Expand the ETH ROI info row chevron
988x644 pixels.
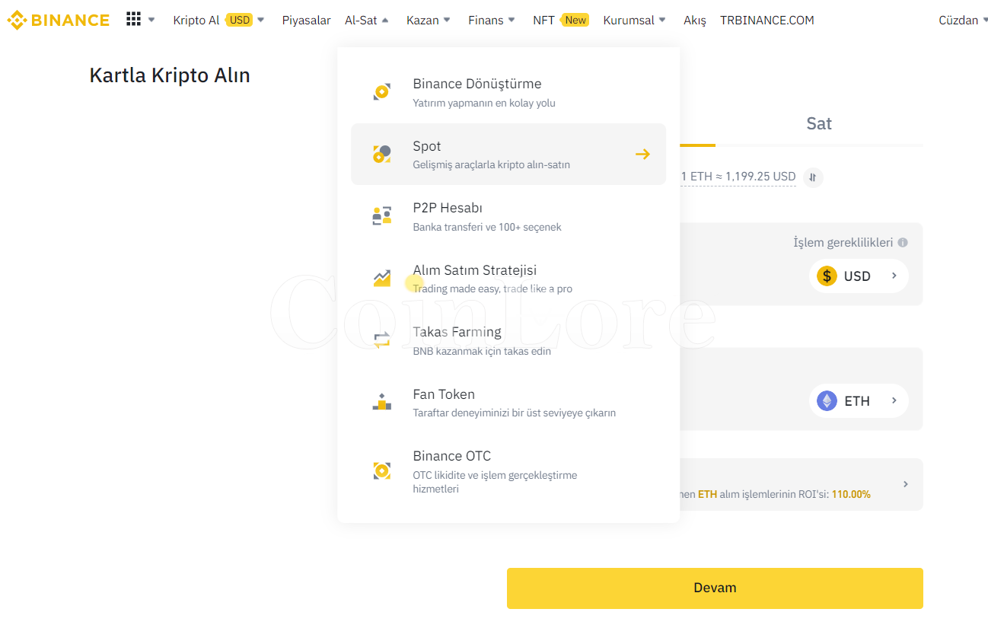905,484
